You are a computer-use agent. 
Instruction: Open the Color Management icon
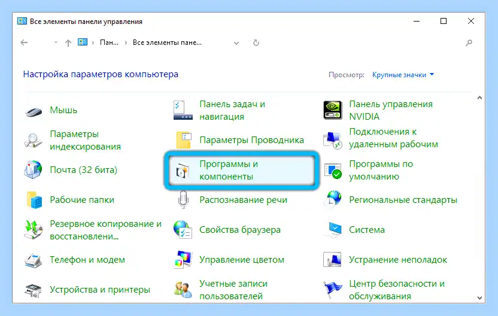(183, 260)
